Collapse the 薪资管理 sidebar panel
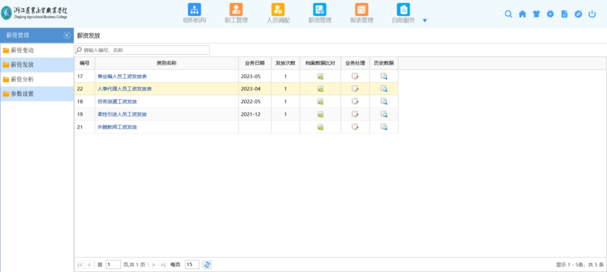 click(67, 35)
